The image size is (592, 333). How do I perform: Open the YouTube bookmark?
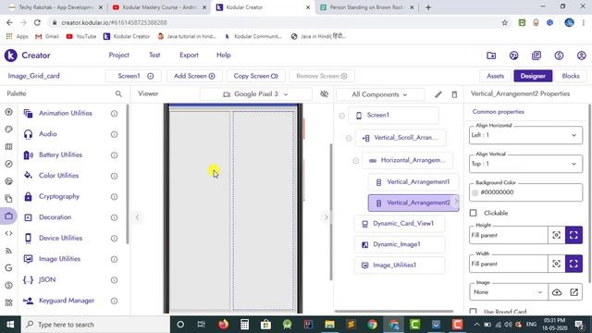81,36
